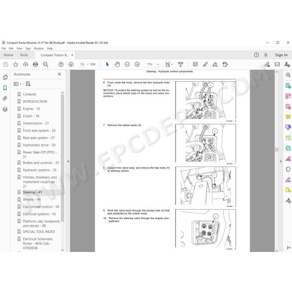Open bookmark options dropdown menu
Image resolution: width=292 pixels, height=292 pixels.
(x=18, y=84)
